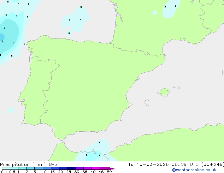224x173 pixels.
Task: Click the '10' legend scale label
Action: point(44,172)
